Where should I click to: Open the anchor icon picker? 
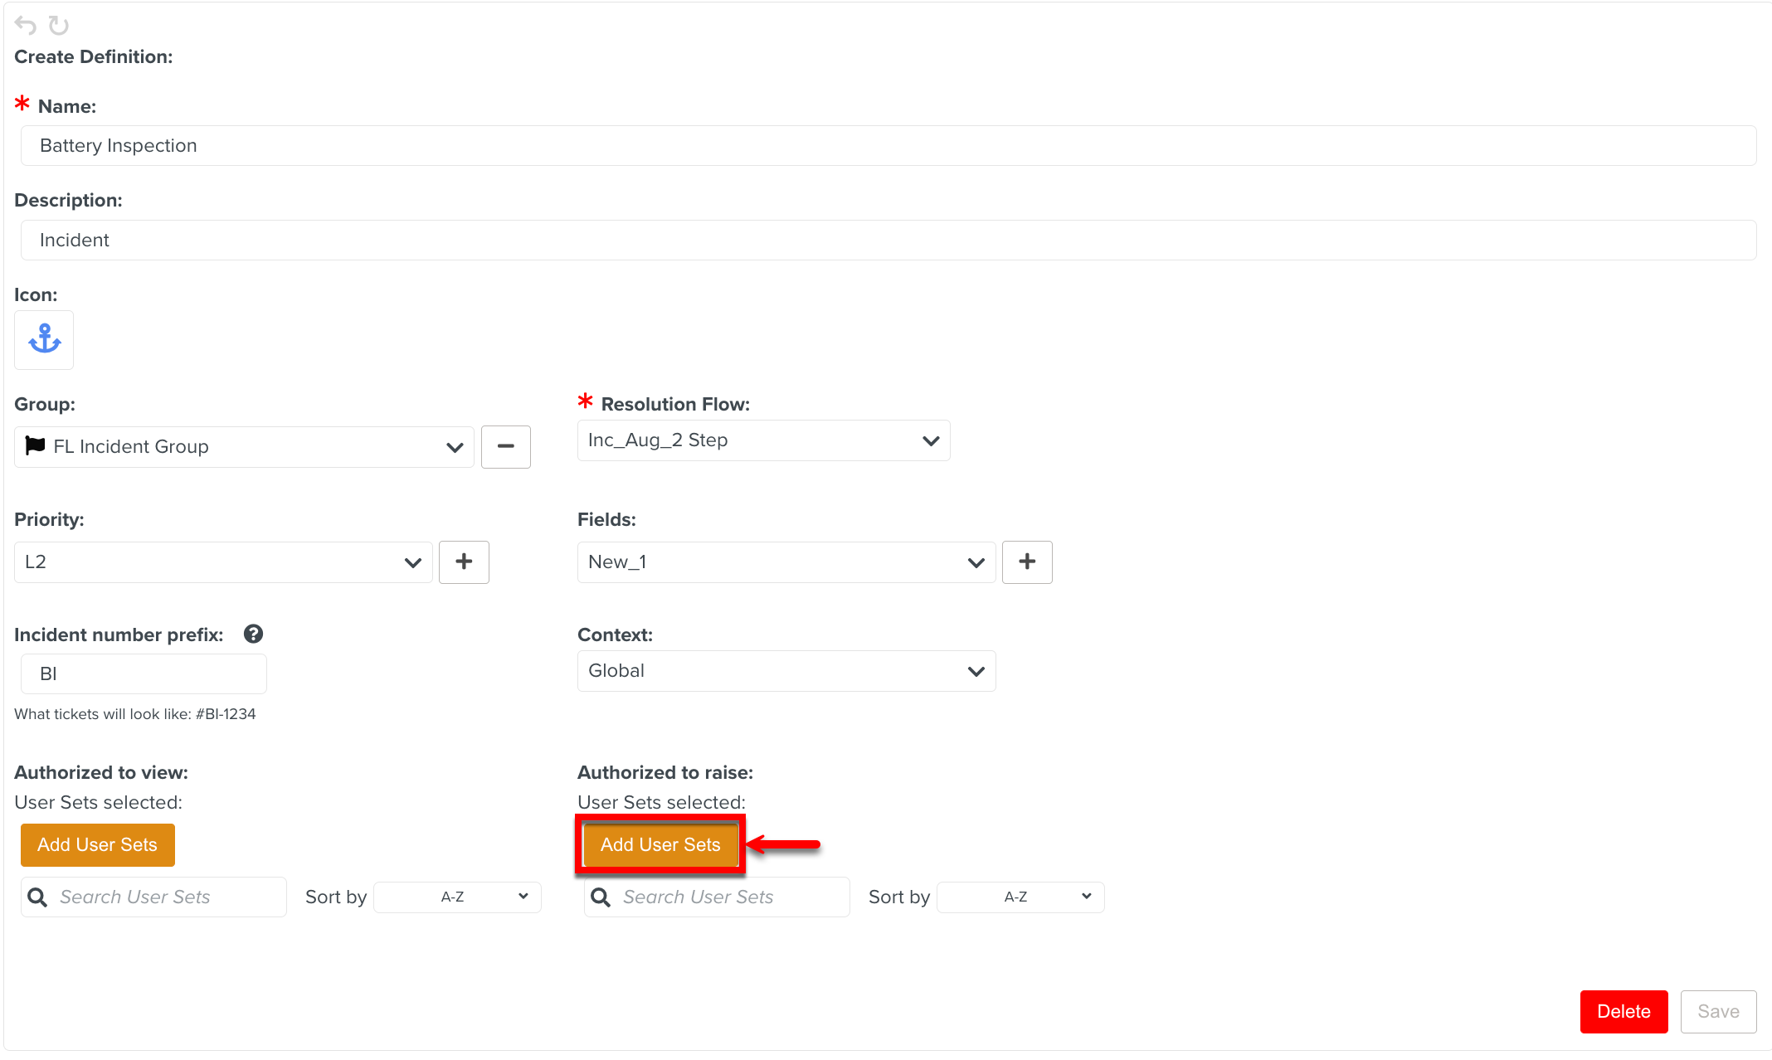[44, 339]
